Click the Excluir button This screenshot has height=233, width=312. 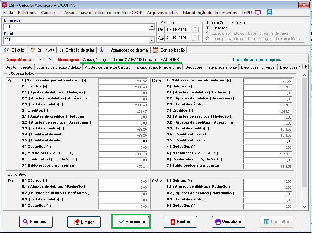tap(181, 222)
